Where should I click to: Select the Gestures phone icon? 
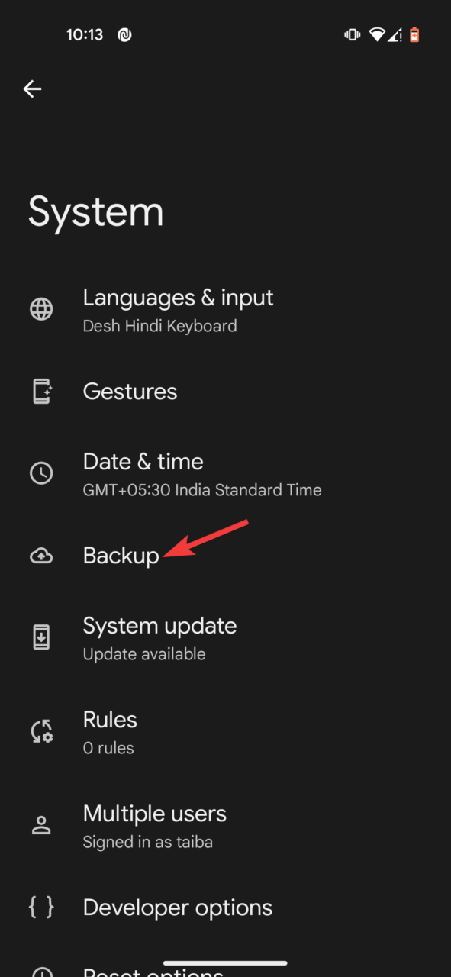pos(41,392)
